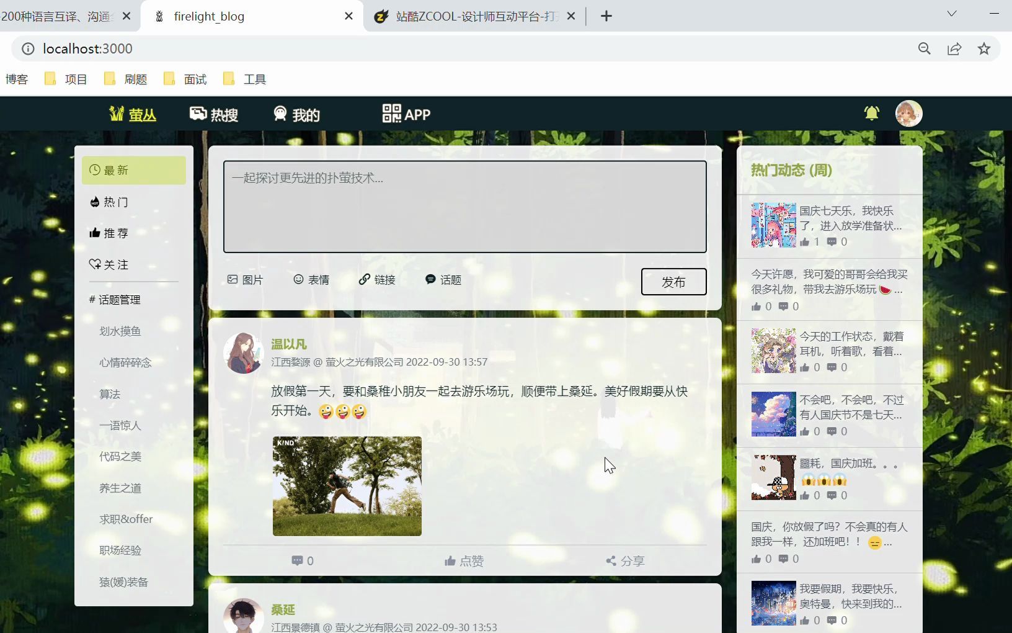The height and width of the screenshot is (633, 1012).
Task: Click thumbnail of 不会吧 hot post
Action: [773, 414]
